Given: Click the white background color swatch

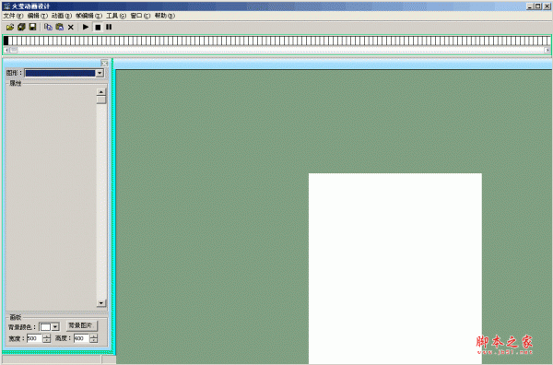Looking at the screenshot, I should [x=45, y=327].
